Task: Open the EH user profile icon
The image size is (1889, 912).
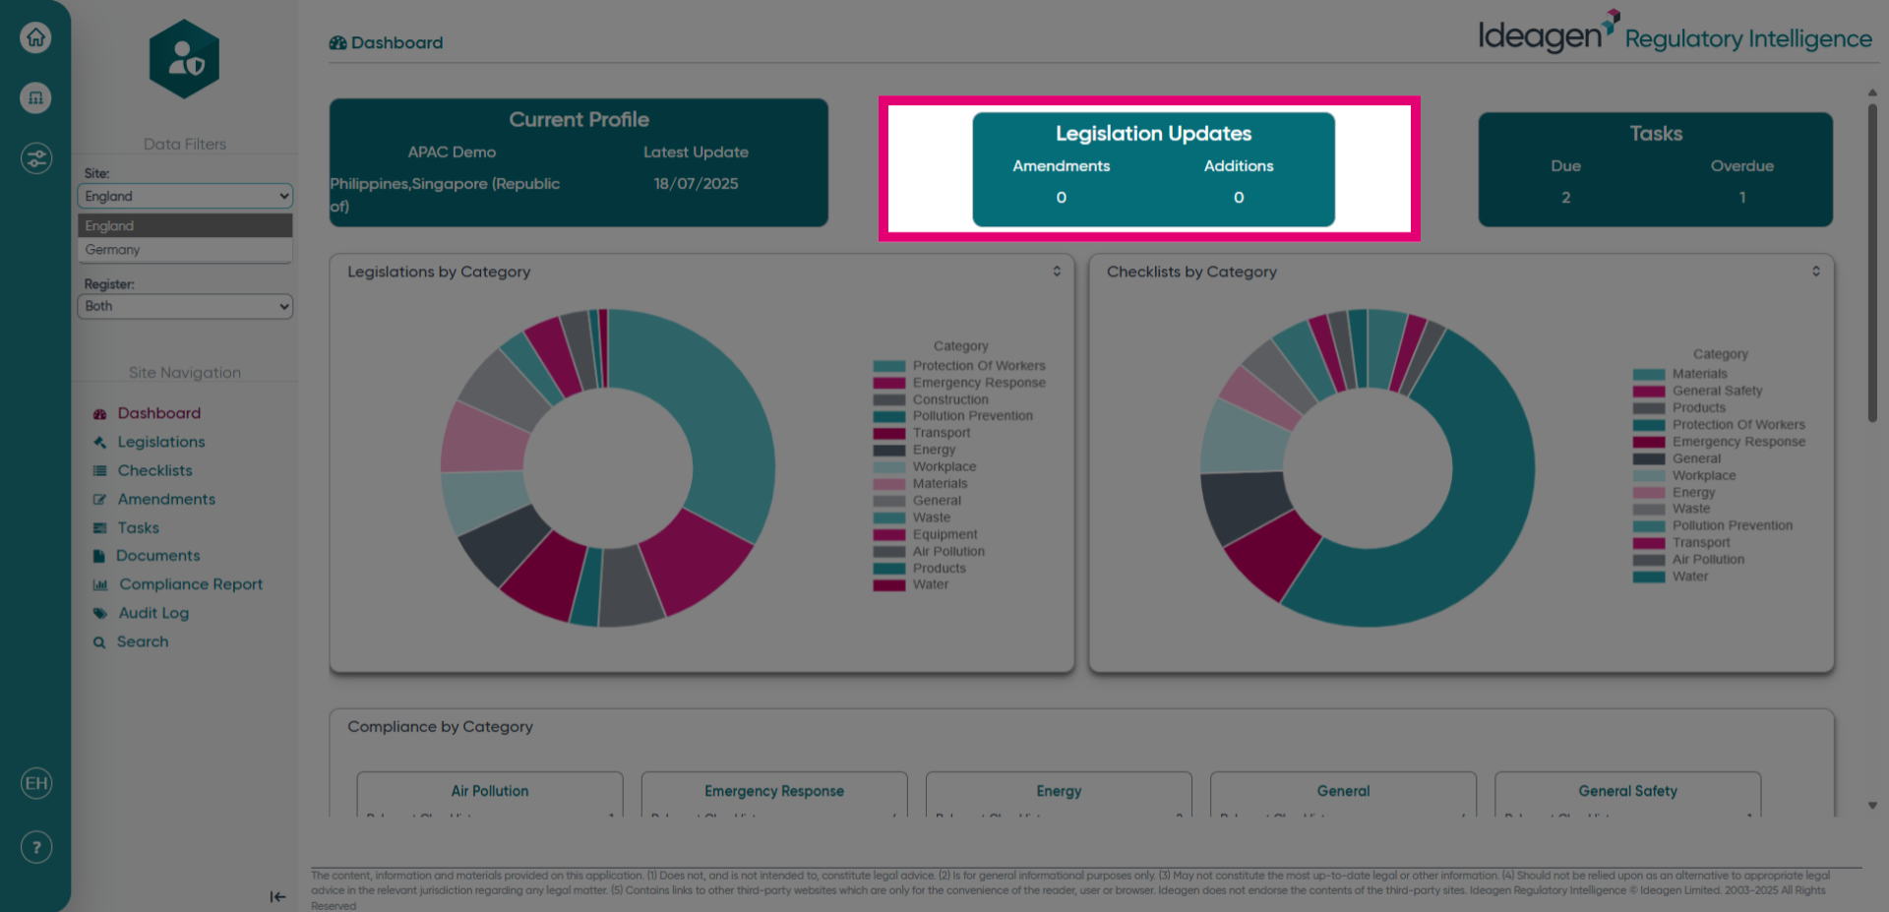Action: (x=36, y=783)
